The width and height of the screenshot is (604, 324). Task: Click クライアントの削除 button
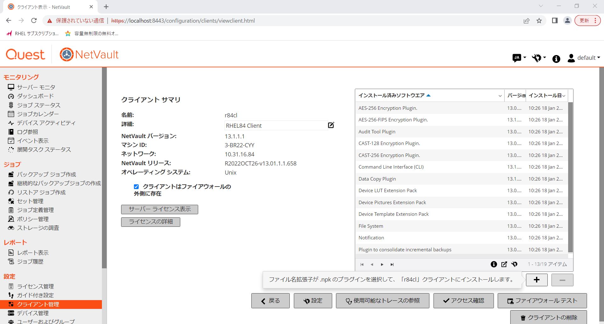[548, 317]
